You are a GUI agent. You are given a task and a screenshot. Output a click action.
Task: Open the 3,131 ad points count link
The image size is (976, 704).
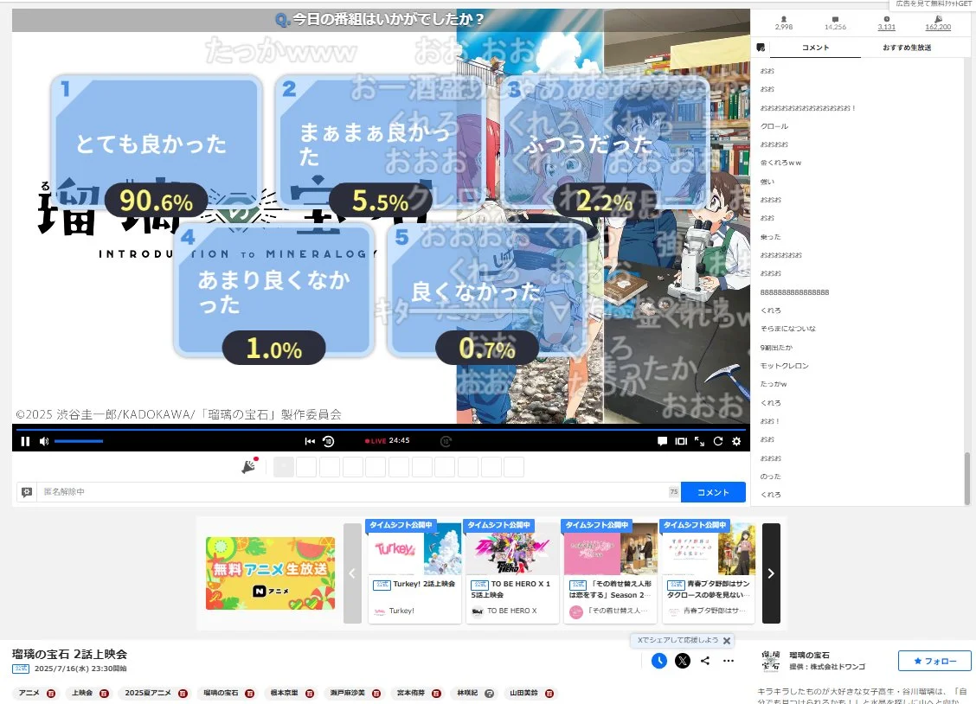pos(886,27)
